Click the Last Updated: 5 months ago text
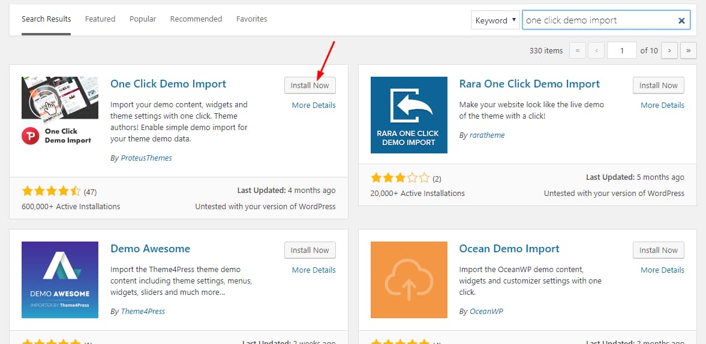The image size is (706, 344). [635, 177]
